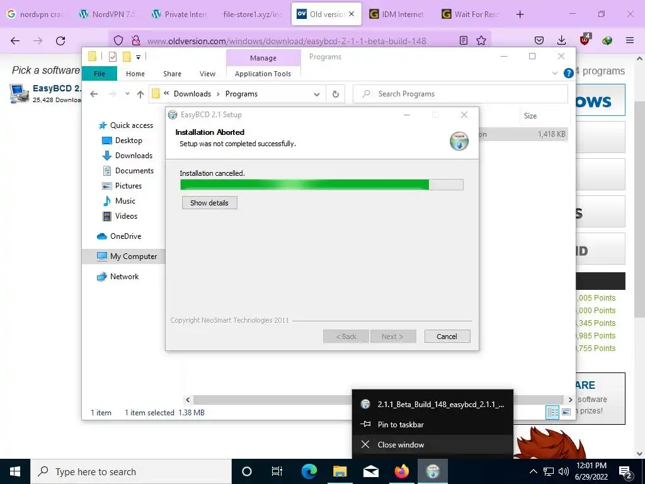
Task: Click the IDM extension globe icon
Action: [x=607, y=40]
